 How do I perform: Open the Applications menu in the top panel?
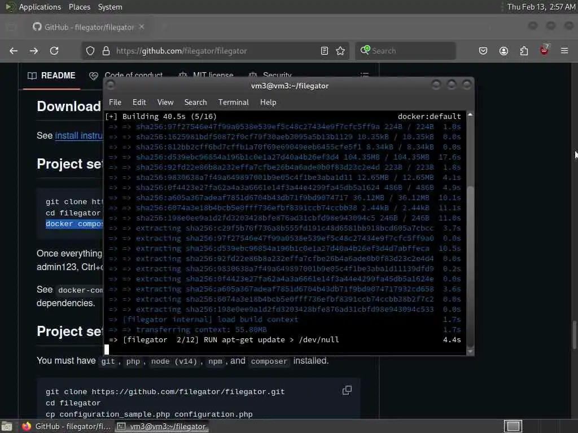[x=40, y=7]
